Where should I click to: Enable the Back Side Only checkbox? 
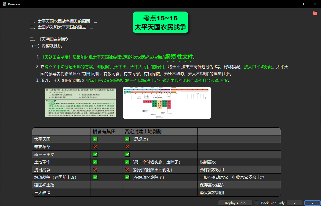coord(257,203)
